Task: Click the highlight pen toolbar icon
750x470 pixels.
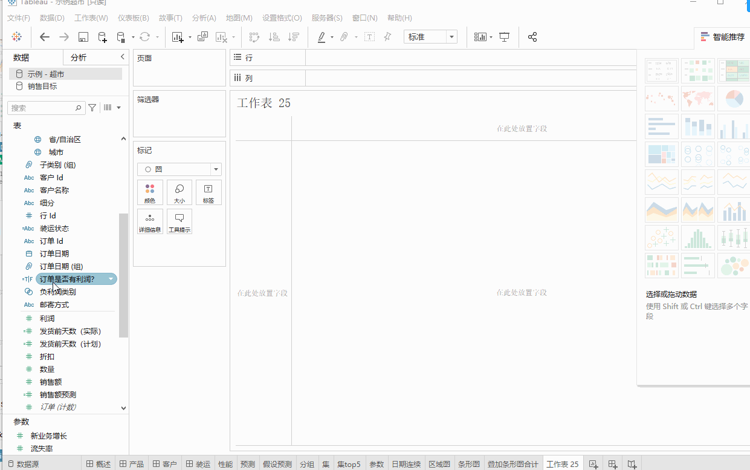Action: [x=322, y=37]
